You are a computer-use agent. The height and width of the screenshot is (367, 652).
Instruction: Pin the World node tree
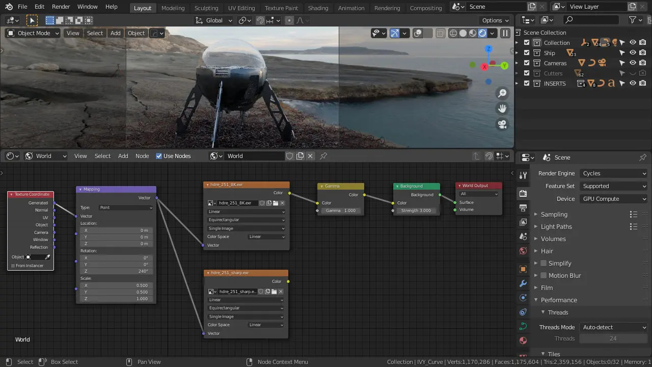323,156
